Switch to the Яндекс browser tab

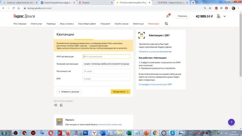pyautogui.click(x=96, y=3)
